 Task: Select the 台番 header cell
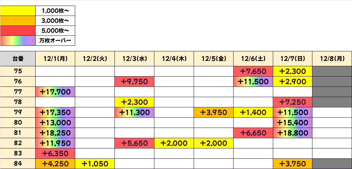click(x=18, y=59)
